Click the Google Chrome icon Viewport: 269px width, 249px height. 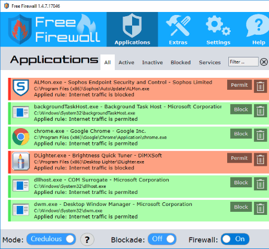pos(21,136)
